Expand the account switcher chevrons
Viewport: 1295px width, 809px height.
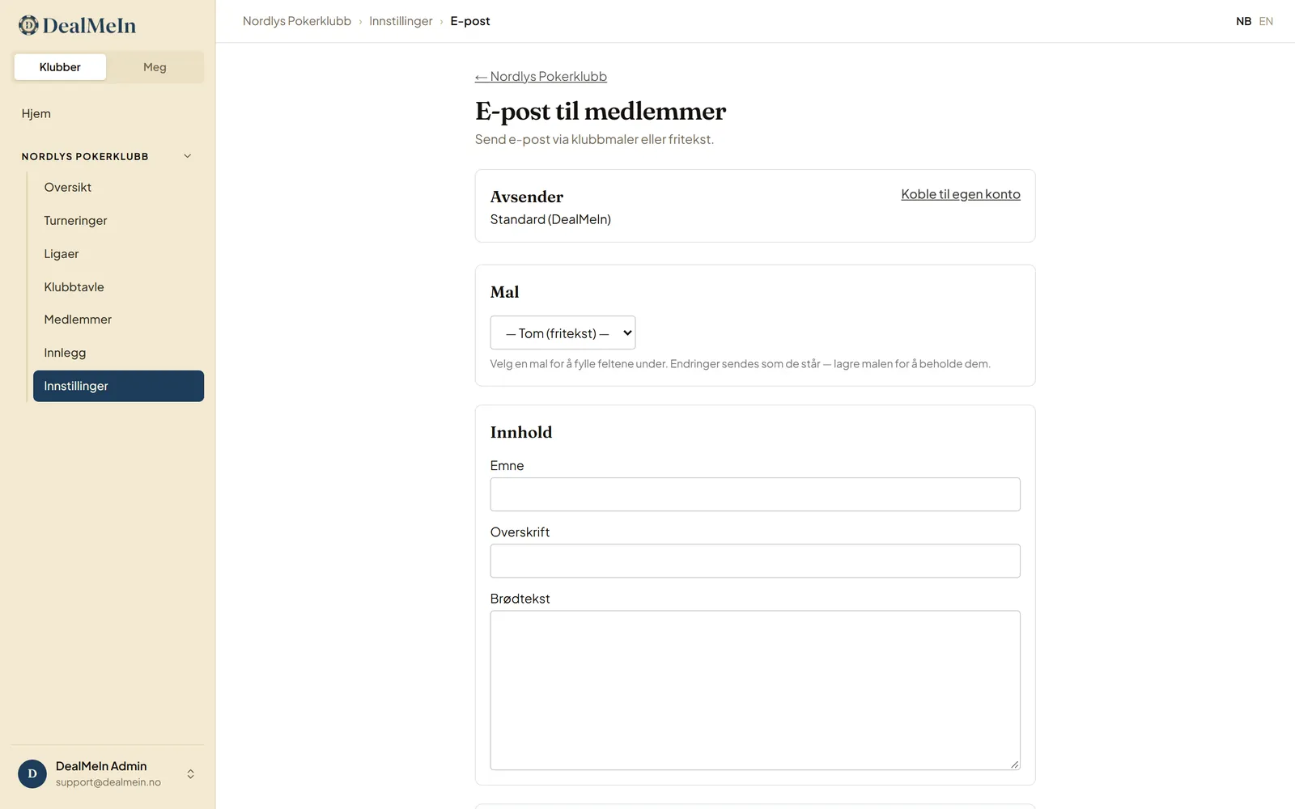point(190,773)
